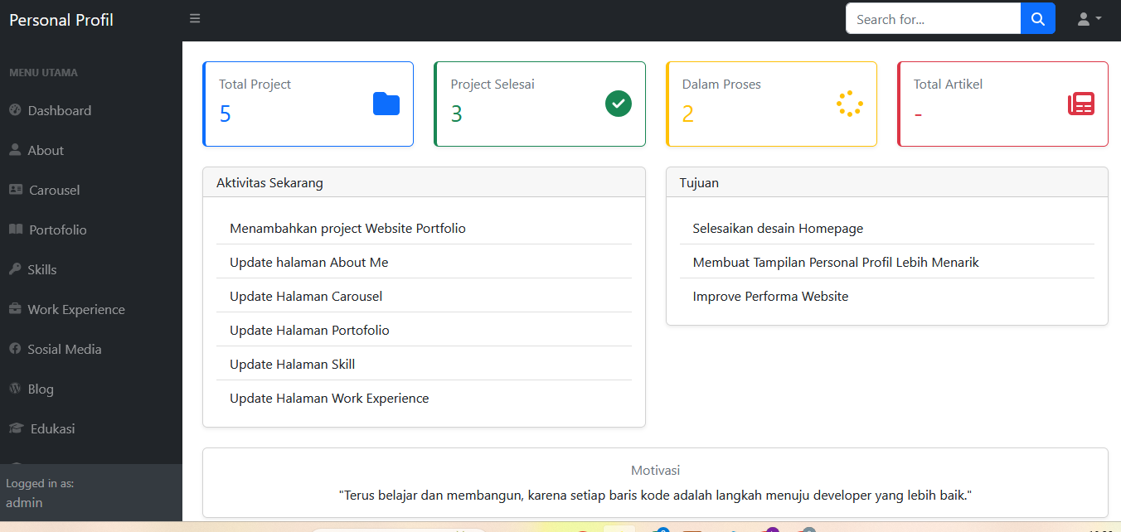
Task: Click the blue folder icon in Total Project
Action: click(386, 104)
